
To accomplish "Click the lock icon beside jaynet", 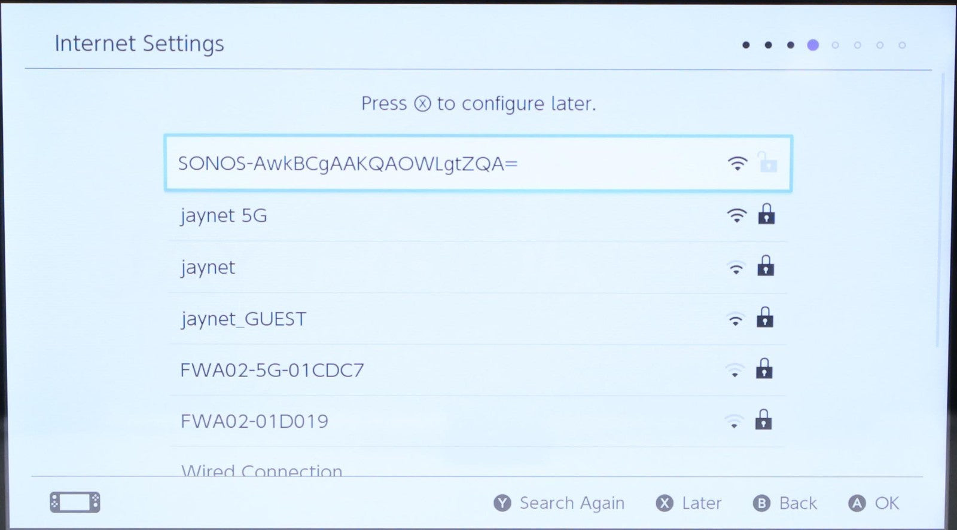I will tap(766, 266).
